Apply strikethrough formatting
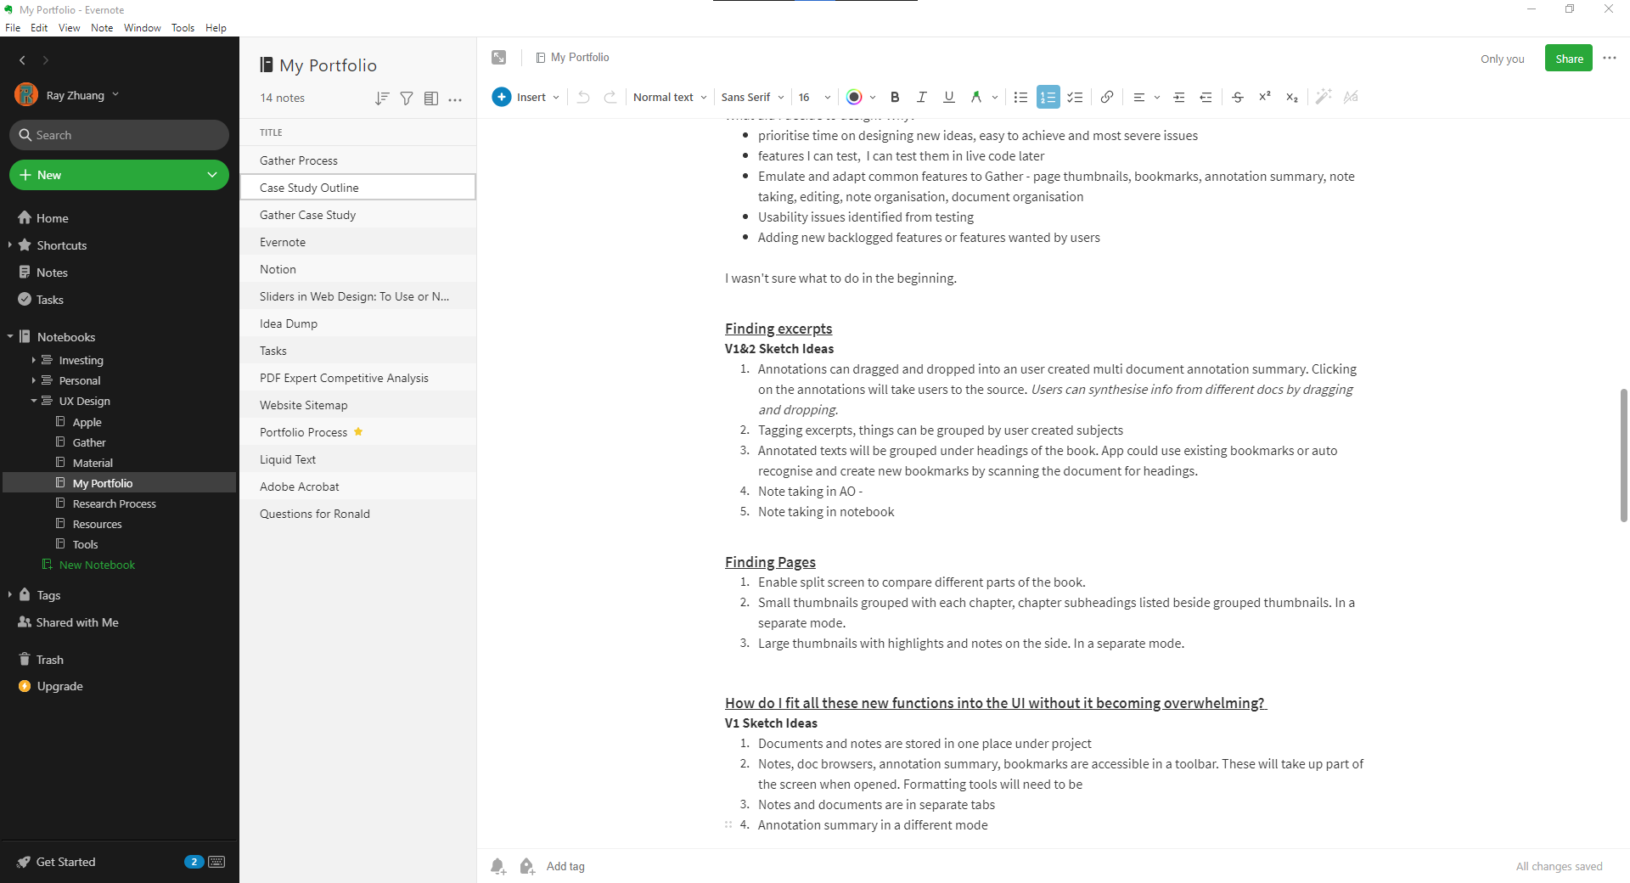Viewport: 1630px width, 883px height. (1237, 97)
